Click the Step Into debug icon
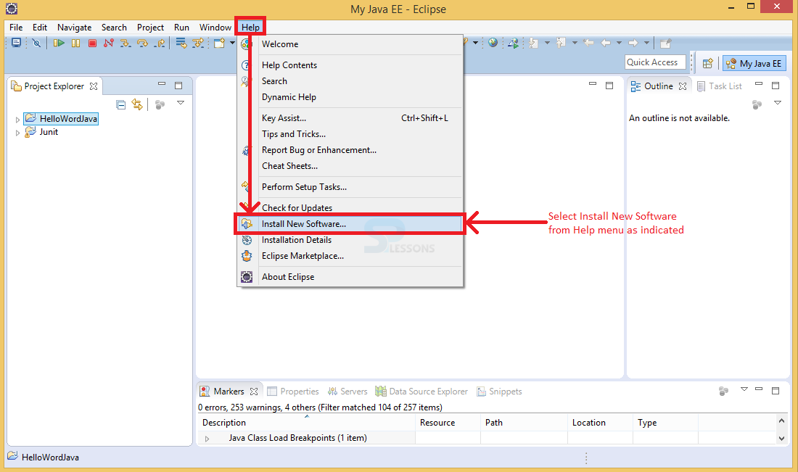Image resolution: width=798 pixels, height=472 pixels. tap(126, 44)
